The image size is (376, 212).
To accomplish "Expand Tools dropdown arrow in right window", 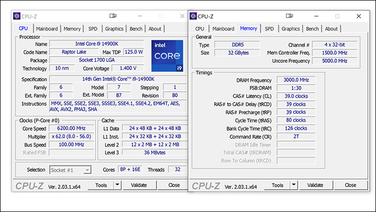I will pyautogui.click(x=294, y=185).
